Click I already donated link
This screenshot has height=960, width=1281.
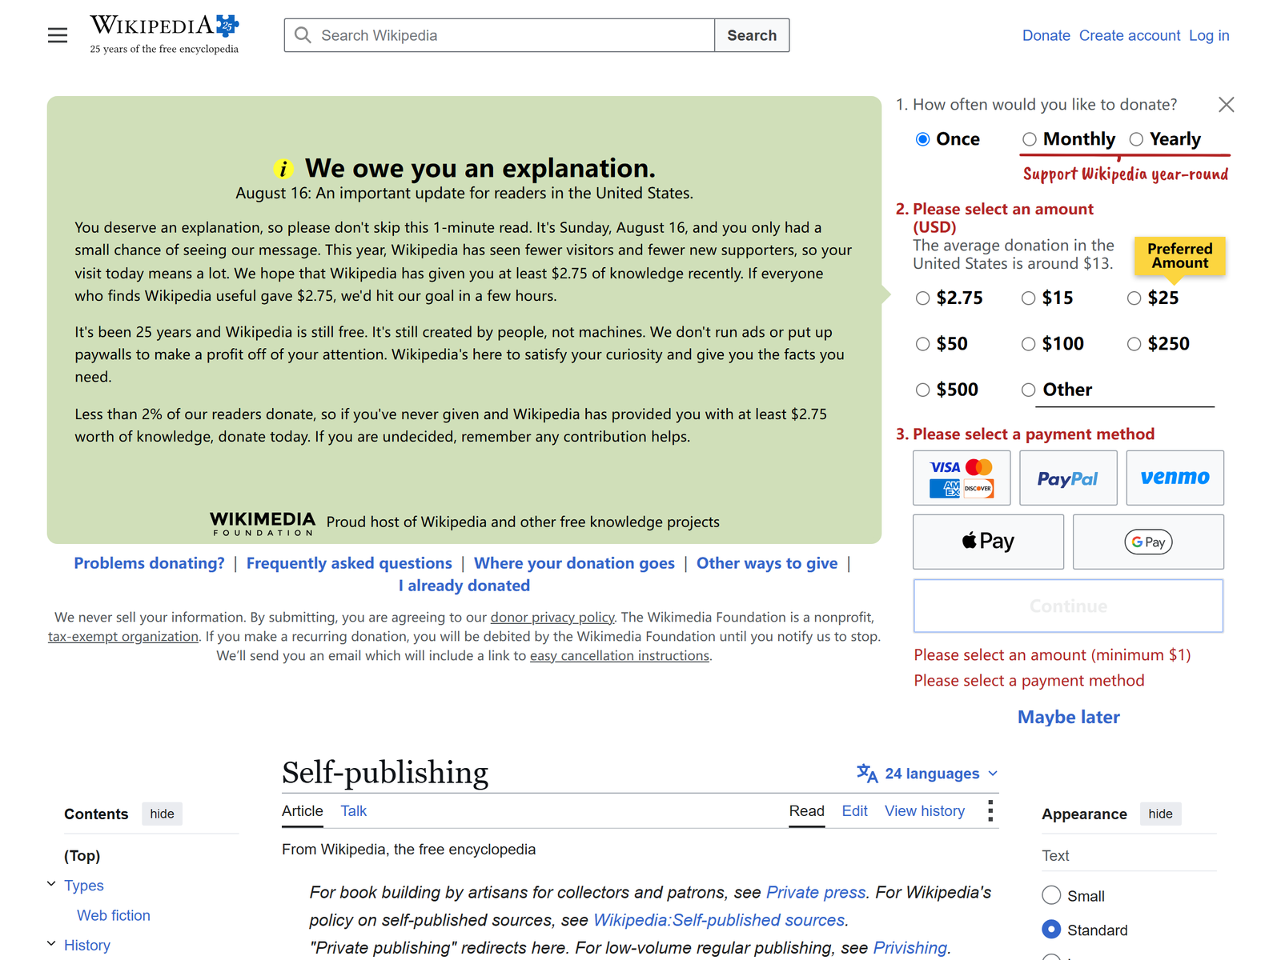pos(464,586)
